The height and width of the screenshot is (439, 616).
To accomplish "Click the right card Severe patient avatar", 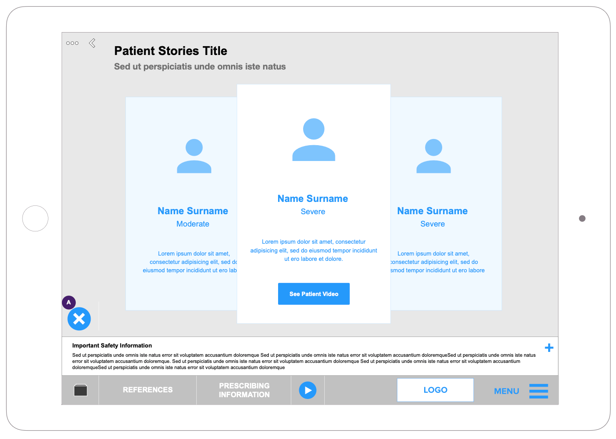I will tap(433, 156).
